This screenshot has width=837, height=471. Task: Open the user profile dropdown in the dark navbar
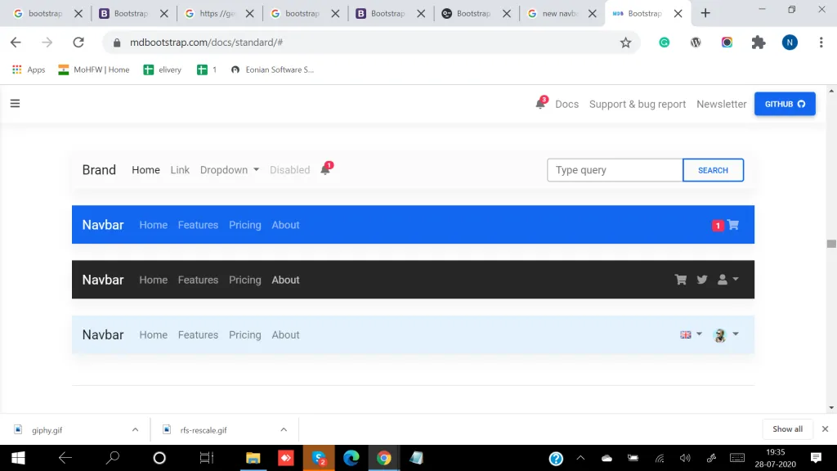pyautogui.click(x=727, y=280)
